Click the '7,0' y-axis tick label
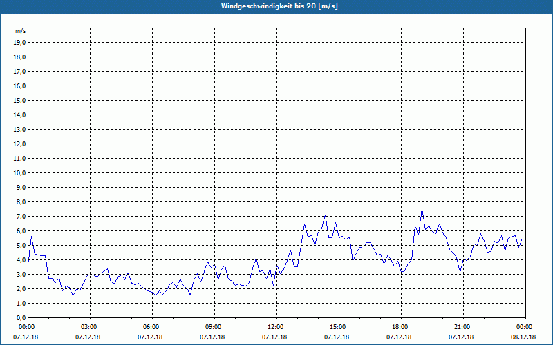 pos(21,216)
